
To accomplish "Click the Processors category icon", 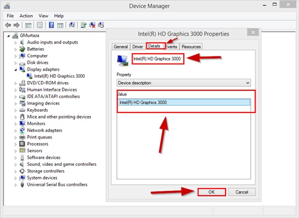I will pos(22,144).
